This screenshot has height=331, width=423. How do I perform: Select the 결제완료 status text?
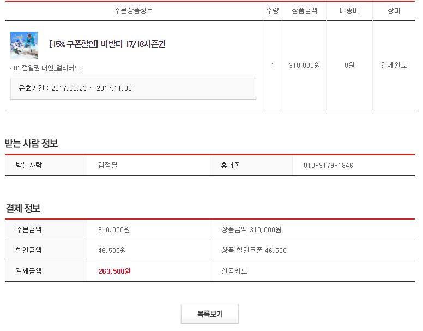tap(394, 65)
